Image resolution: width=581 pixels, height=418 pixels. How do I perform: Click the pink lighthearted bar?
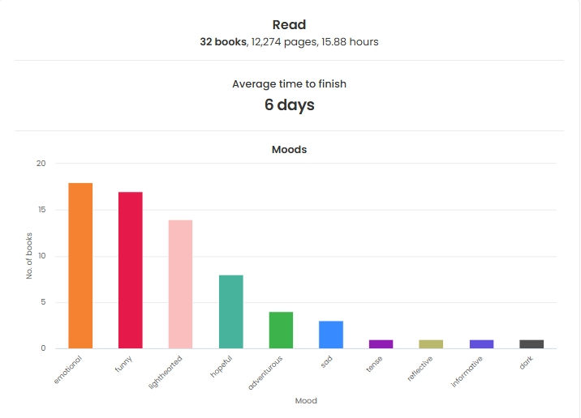(180, 284)
